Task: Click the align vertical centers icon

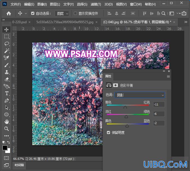Action: 151,13
